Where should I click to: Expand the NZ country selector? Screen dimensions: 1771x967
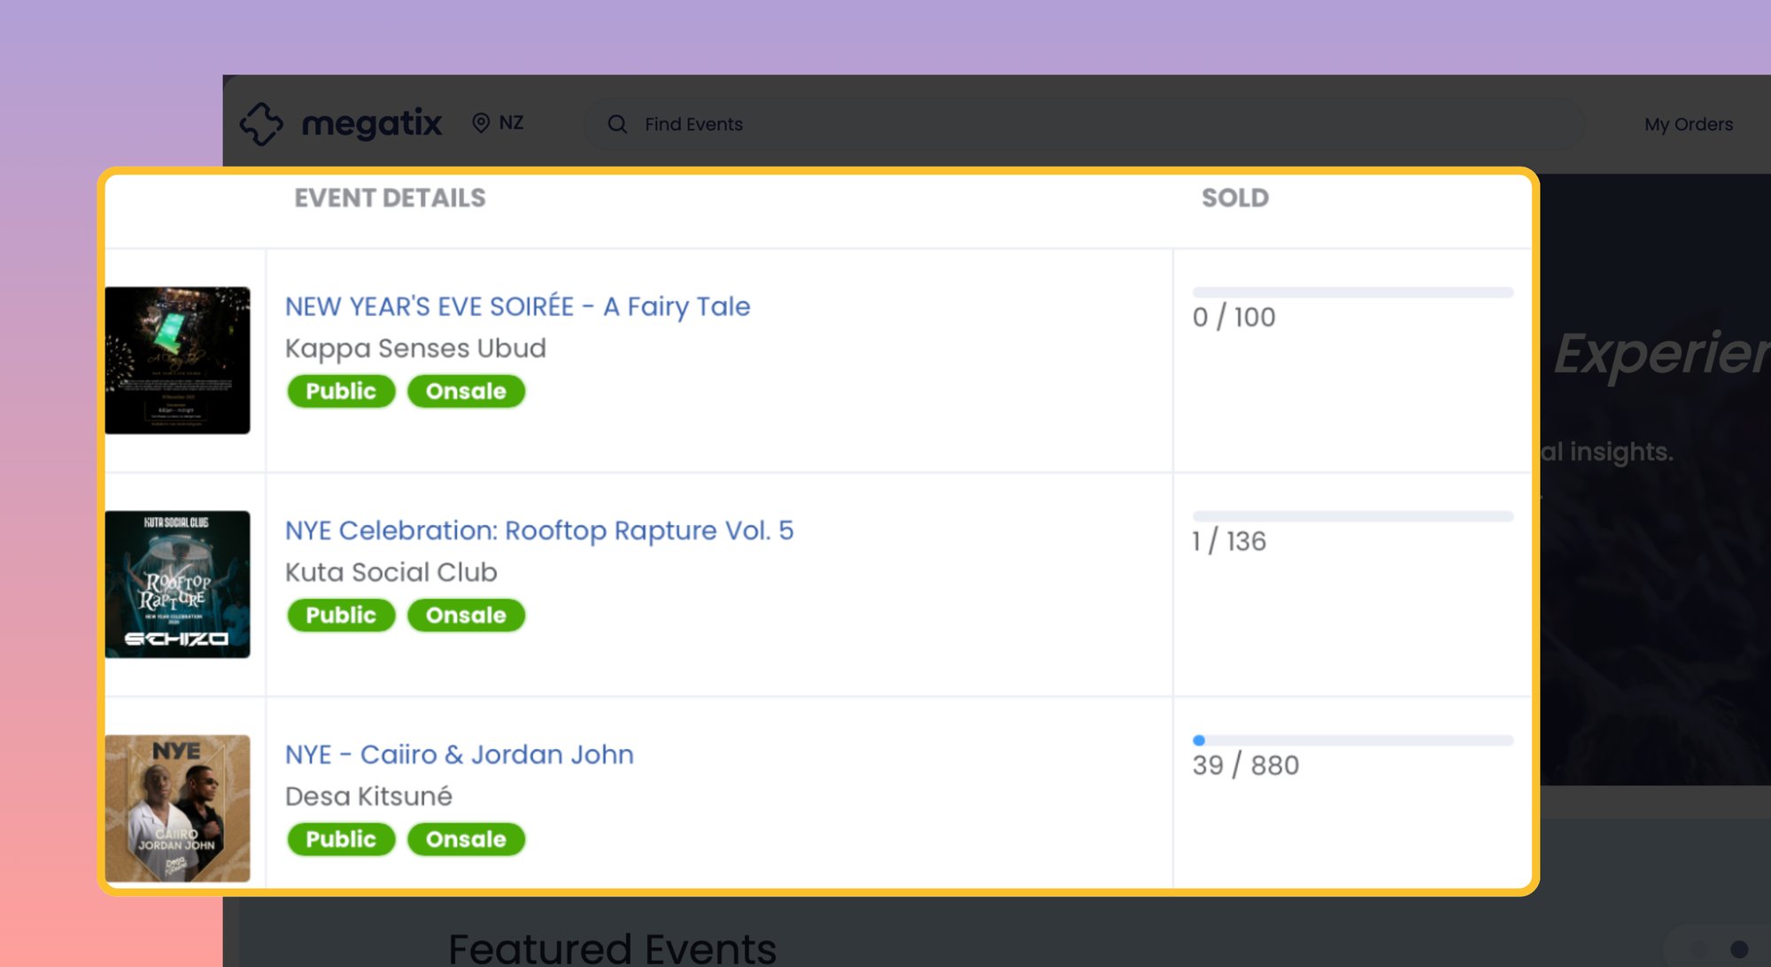click(x=498, y=123)
